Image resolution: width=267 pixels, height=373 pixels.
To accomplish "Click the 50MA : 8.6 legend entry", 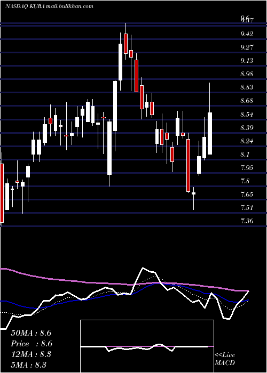I will (x=31, y=333).
